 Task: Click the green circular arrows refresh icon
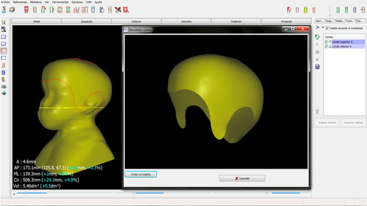(317, 37)
